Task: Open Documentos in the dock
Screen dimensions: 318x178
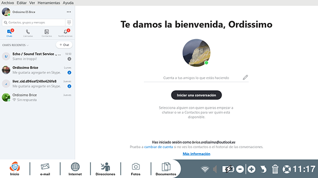Action: 166,169
